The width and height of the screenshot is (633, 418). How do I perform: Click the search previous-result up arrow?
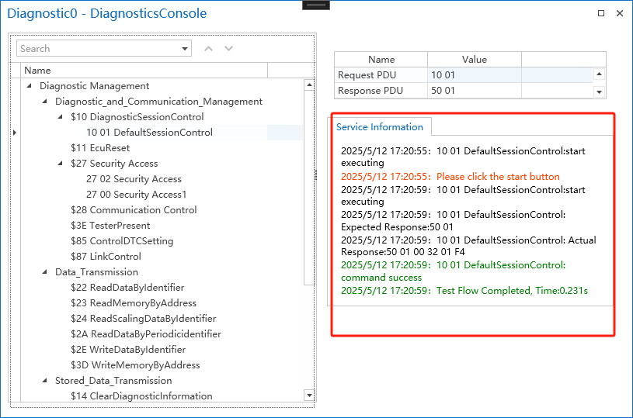pyautogui.click(x=208, y=49)
